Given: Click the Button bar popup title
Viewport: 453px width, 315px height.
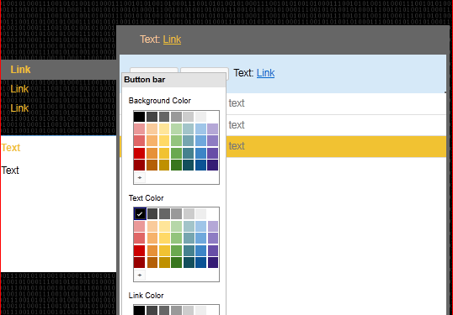Looking at the screenshot, I should (x=145, y=80).
